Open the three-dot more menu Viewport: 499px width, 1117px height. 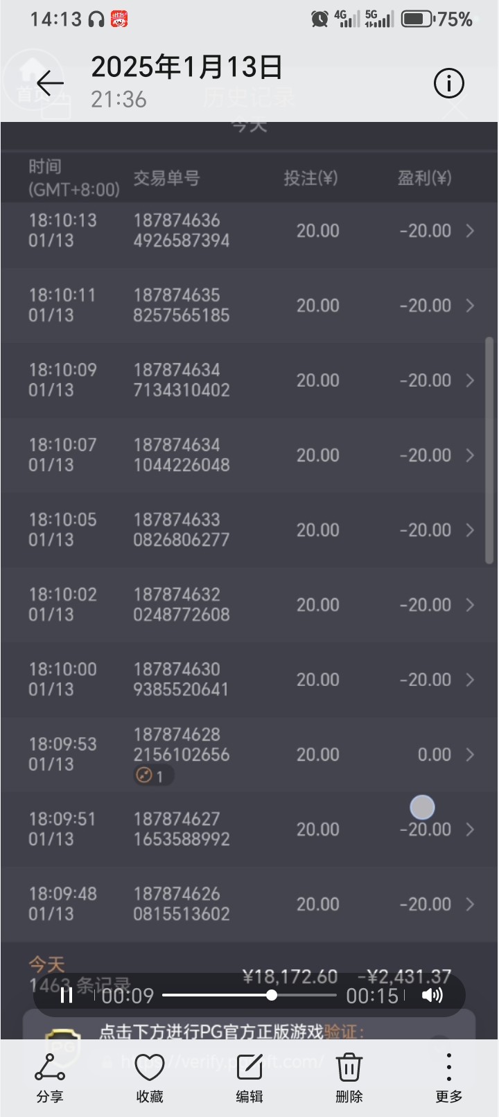[448, 1077]
